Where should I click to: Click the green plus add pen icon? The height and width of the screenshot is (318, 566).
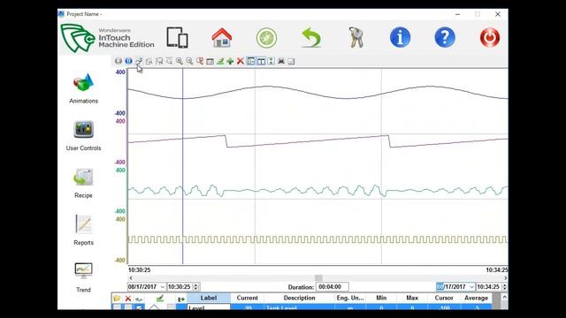tap(230, 61)
